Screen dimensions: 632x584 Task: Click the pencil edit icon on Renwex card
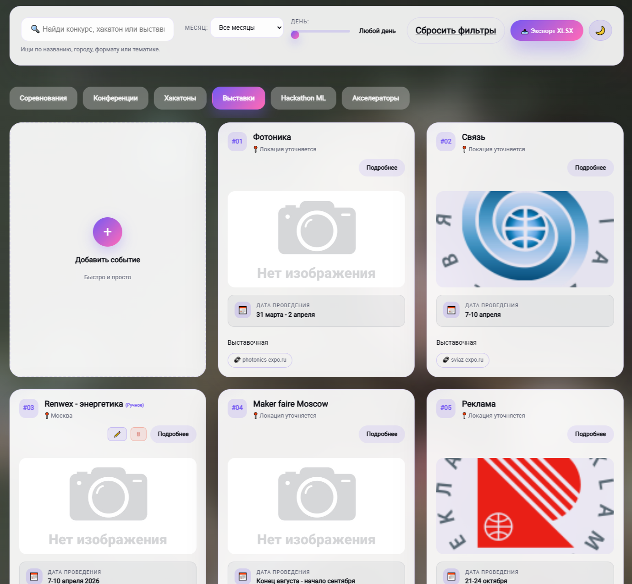tap(117, 434)
